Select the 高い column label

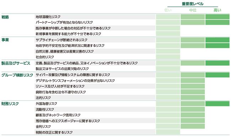click(217, 10)
